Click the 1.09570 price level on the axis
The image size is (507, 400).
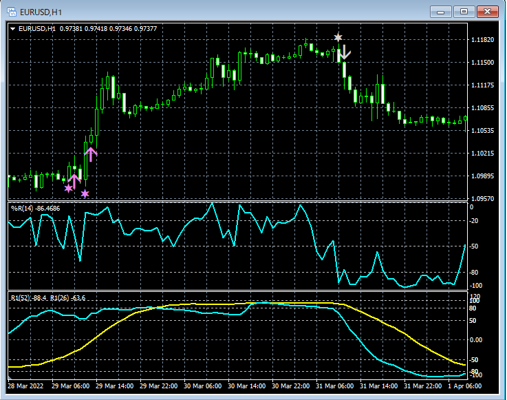[x=481, y=199]
